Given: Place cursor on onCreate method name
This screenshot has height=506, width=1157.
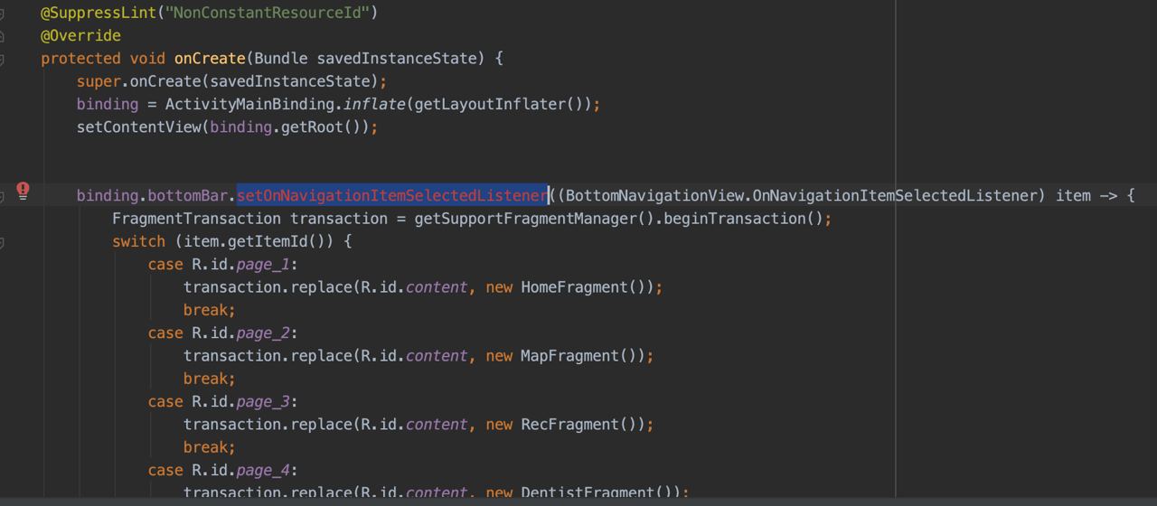Looking at the screenshot, I should [210, 58].
